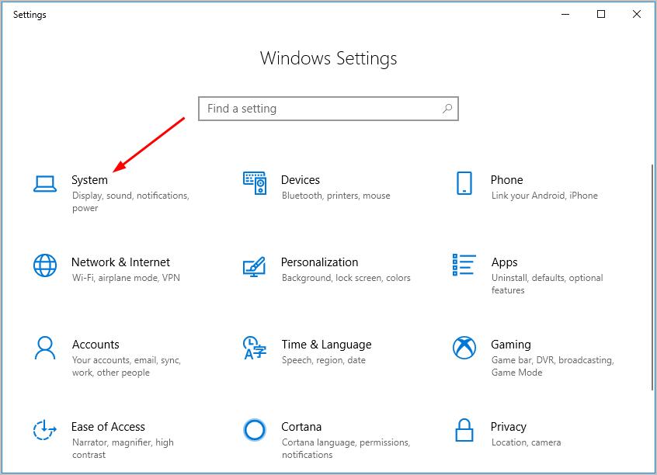This screenshot has height=475, width=657.
Task: Click 'Cortana language, permissions, notifications' description
Action: pos(346,448)
